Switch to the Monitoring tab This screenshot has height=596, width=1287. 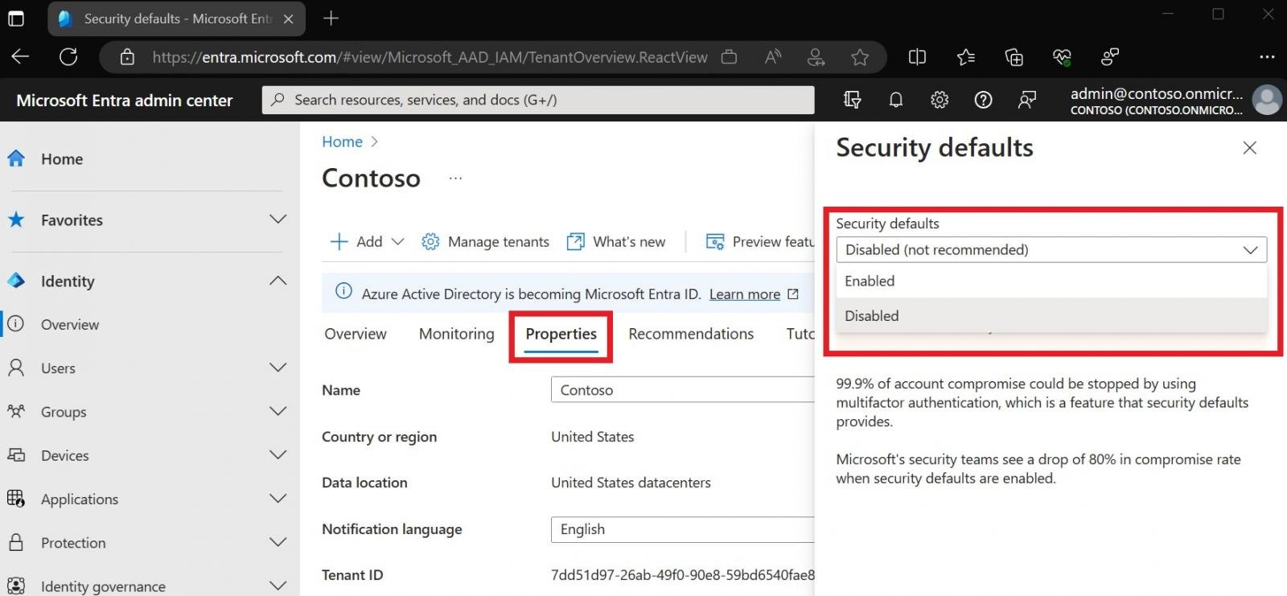point(457,334)
